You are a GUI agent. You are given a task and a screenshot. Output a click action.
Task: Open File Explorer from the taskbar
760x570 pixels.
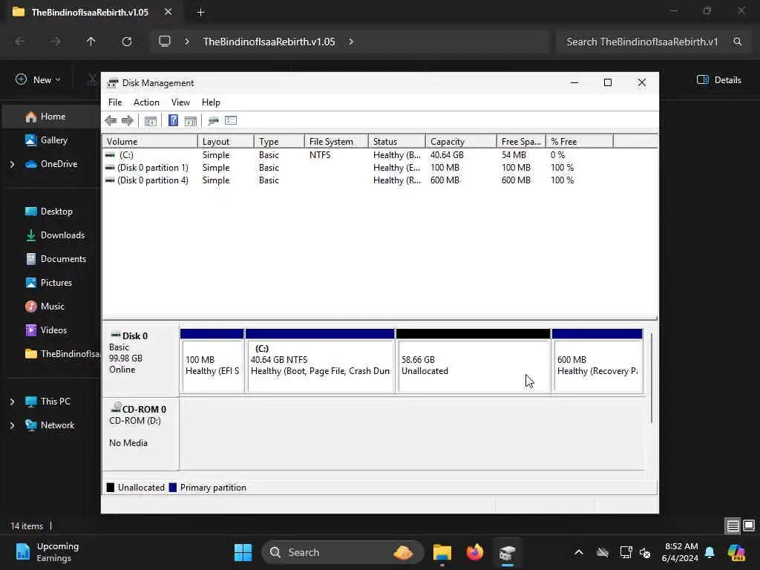442,552
